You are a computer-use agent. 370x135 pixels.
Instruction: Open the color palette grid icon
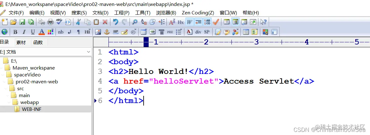pos(50,32)
